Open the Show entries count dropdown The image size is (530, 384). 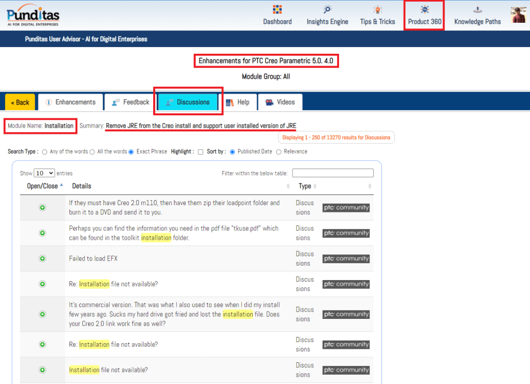tap(44, 173)
